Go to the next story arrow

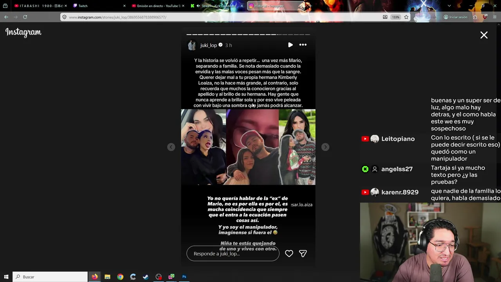click(325, 147)
